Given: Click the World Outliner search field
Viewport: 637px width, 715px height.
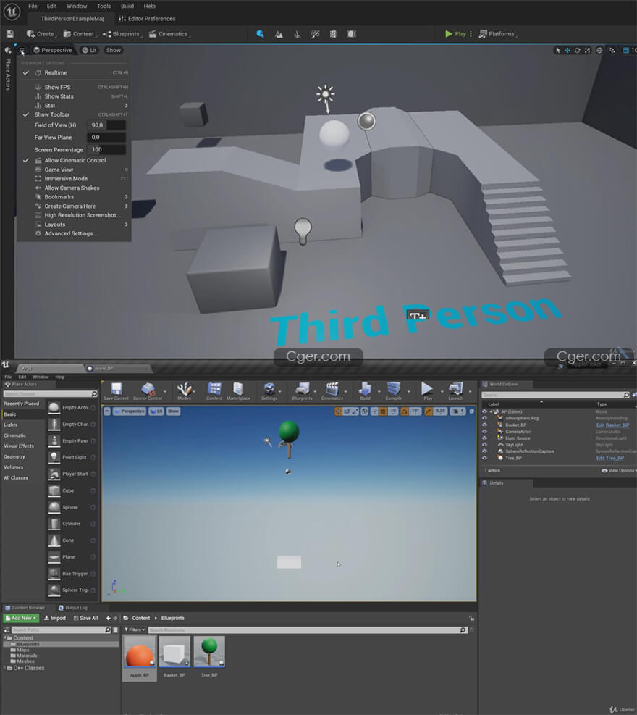Looking at the screenshot, I should point(556,395).
